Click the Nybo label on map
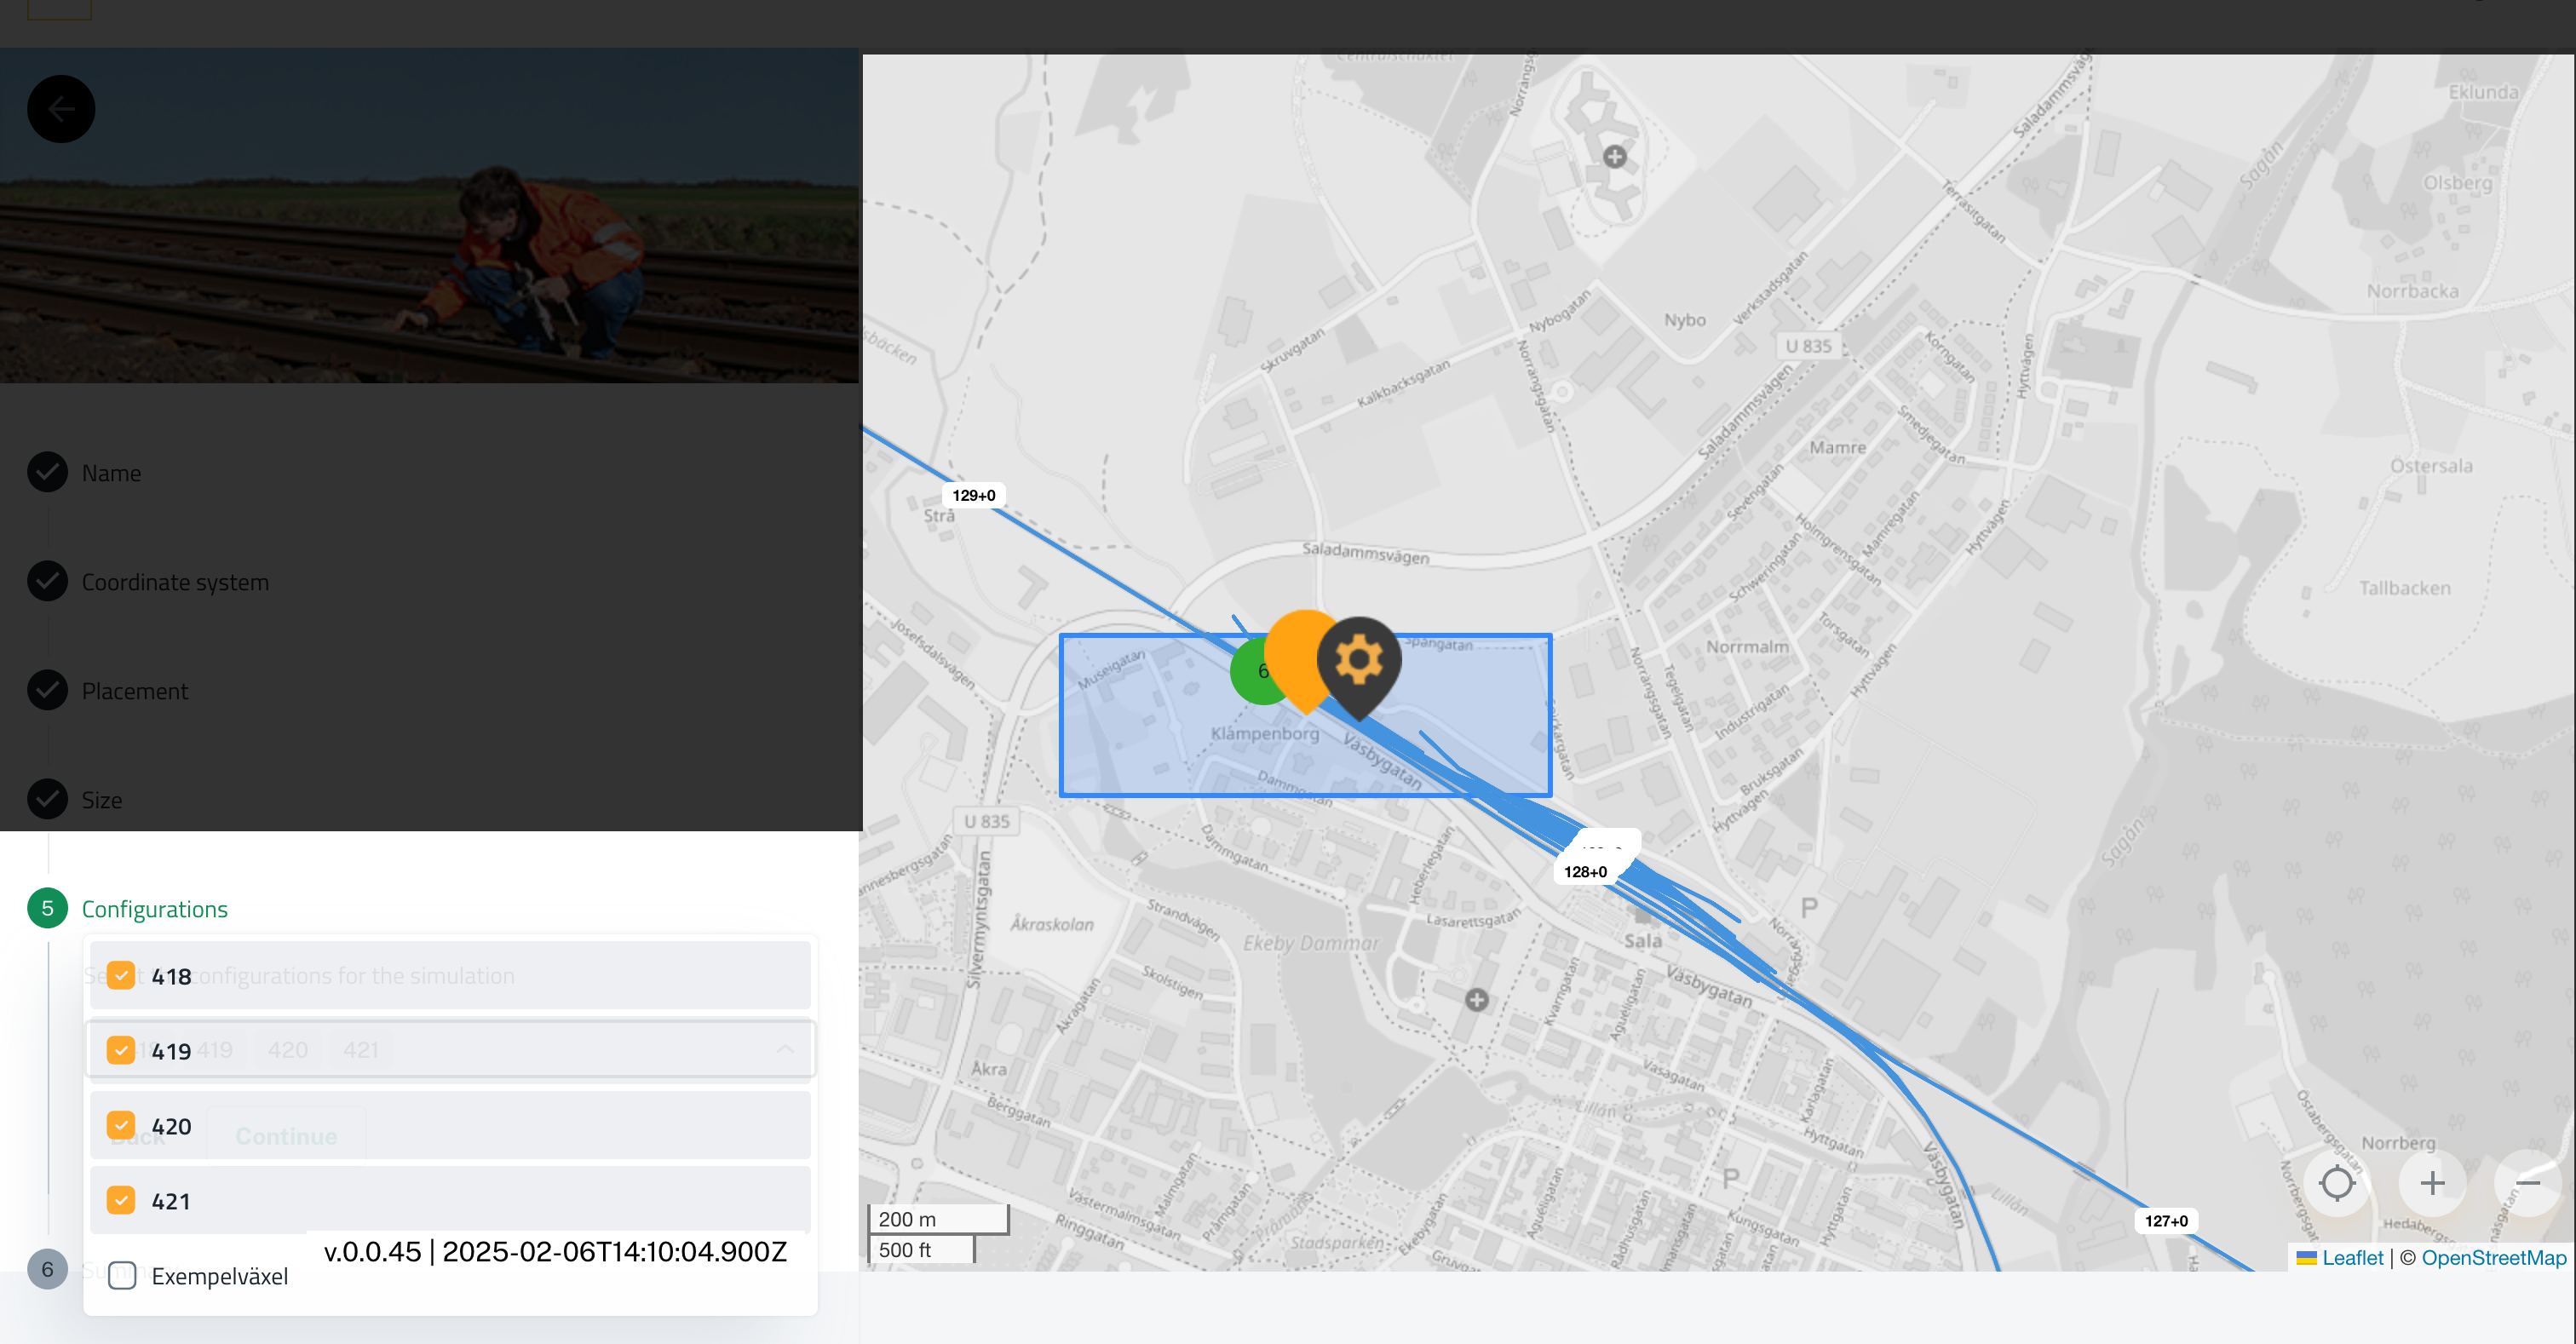 (x=1684, y=320)
